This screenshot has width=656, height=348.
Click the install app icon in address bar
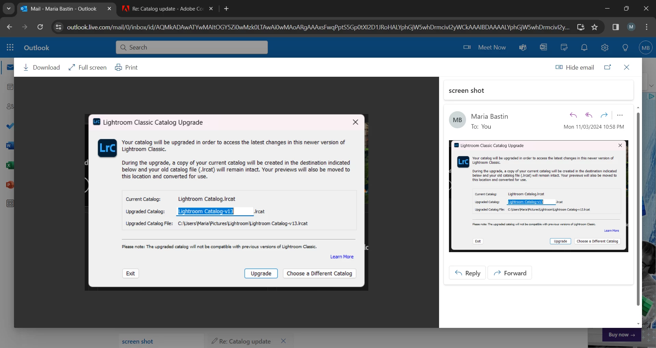tap(580, 27)
